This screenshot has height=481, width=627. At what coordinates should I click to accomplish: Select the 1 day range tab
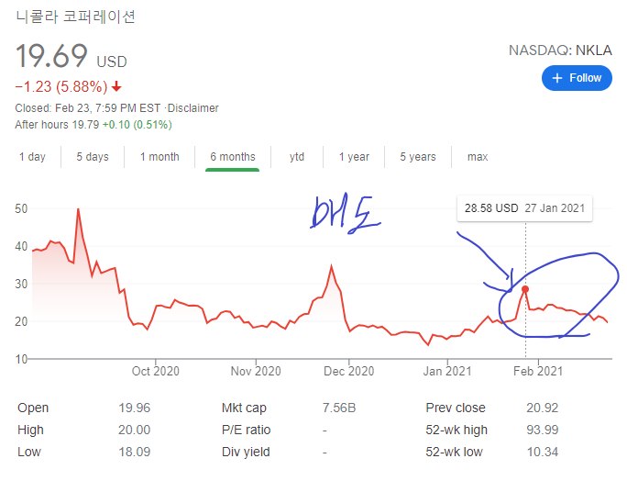[32, 157]
